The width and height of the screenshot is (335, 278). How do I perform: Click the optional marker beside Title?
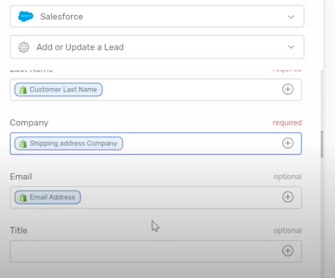(288, 230)
